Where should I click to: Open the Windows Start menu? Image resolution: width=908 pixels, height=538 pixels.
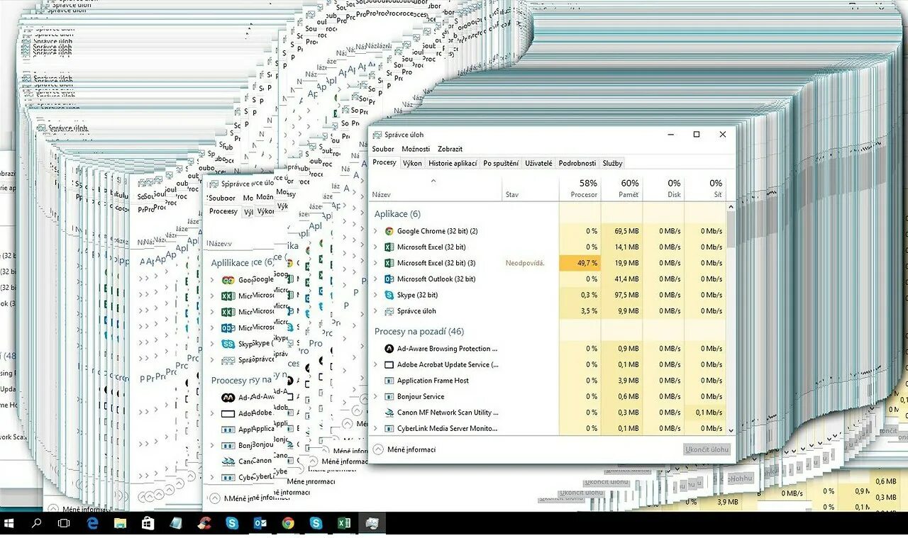point(9,523)
